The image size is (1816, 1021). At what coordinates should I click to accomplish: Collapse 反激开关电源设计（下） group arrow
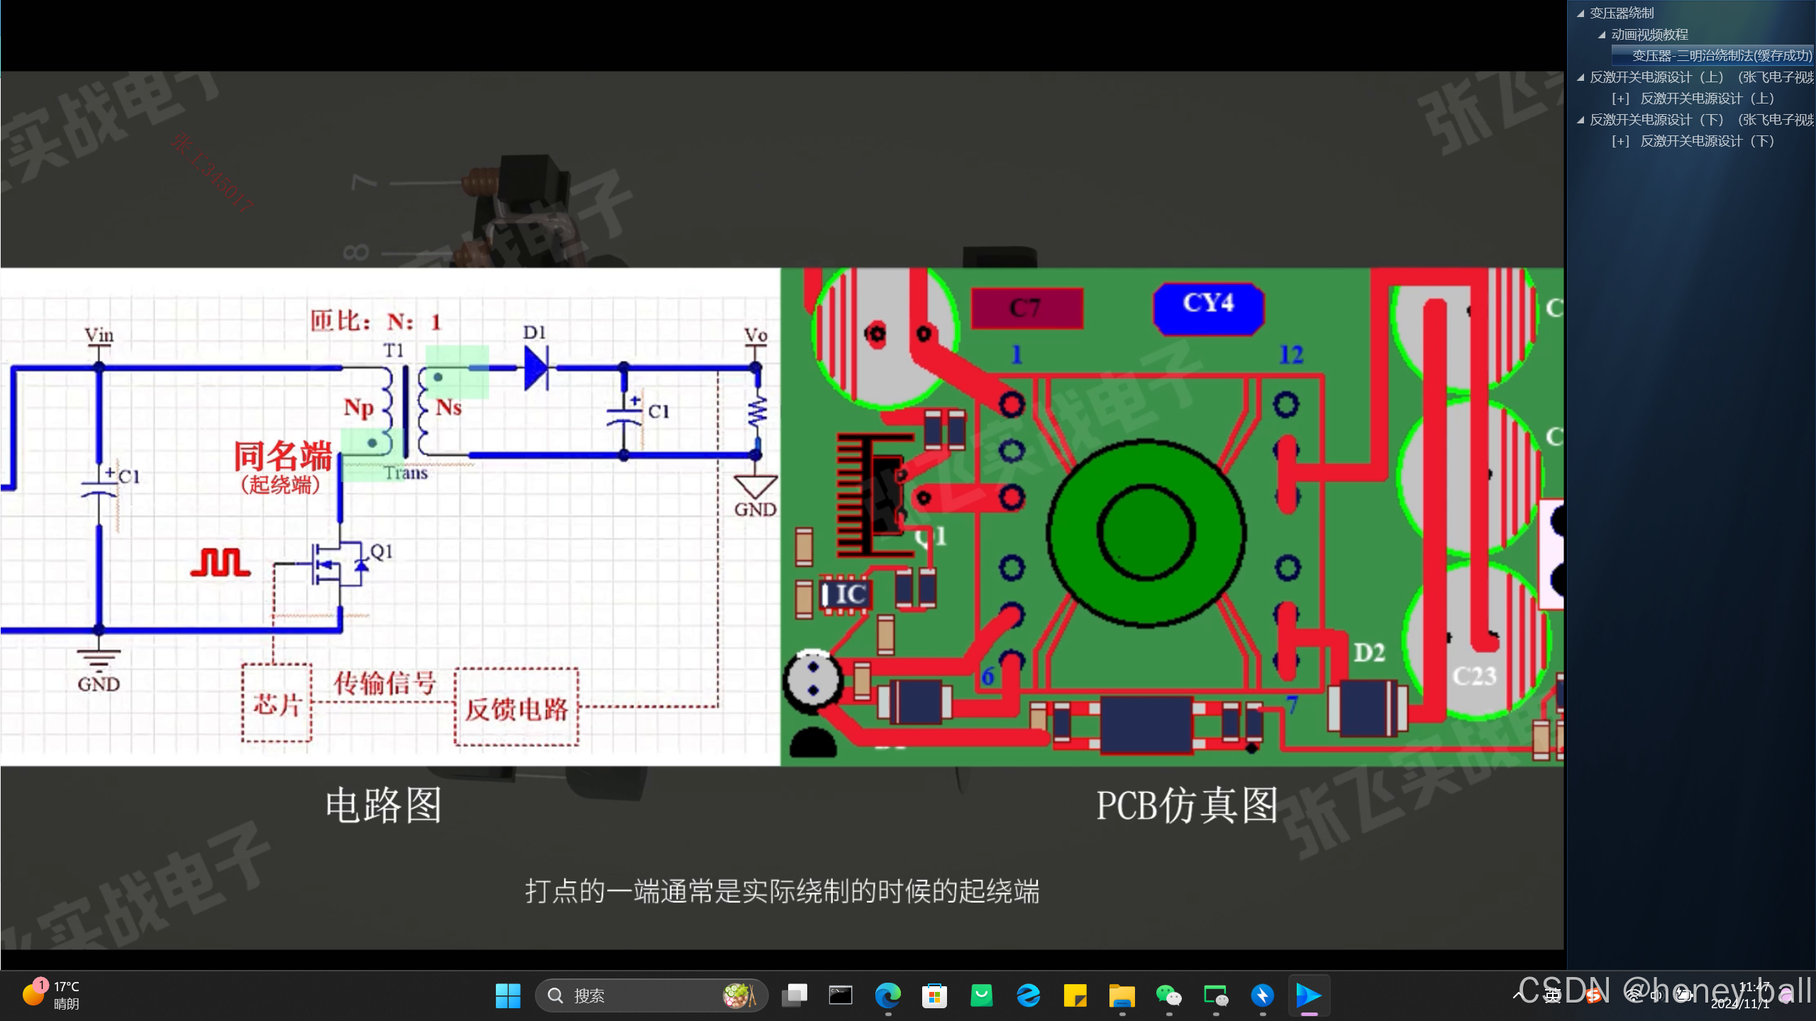1580,120
